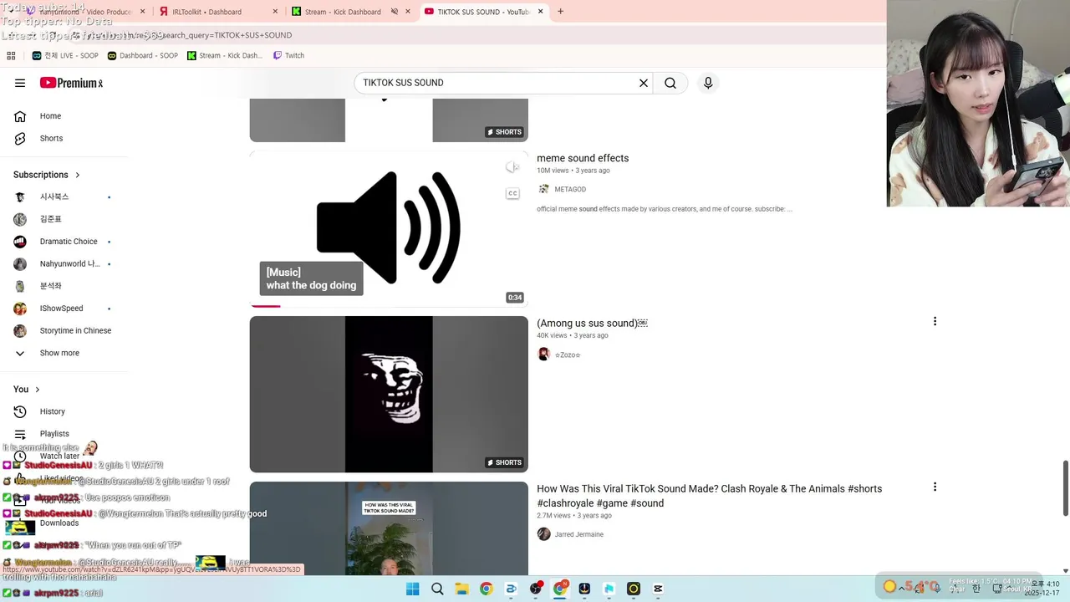Open the ☆Zozo☆ channel avatar

click(x=543, y=355)
